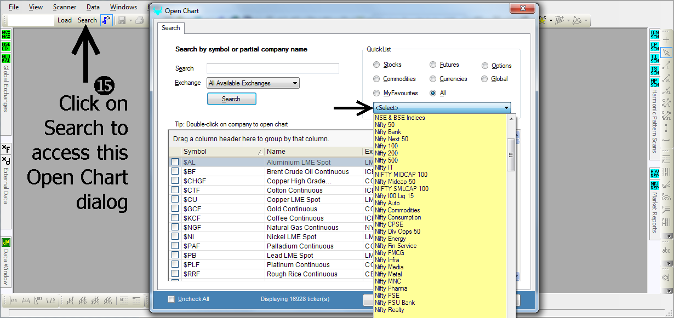Select the Options radio button
Image resolution: width=674 pixels, height=318 pixels.
pos(485,66)
